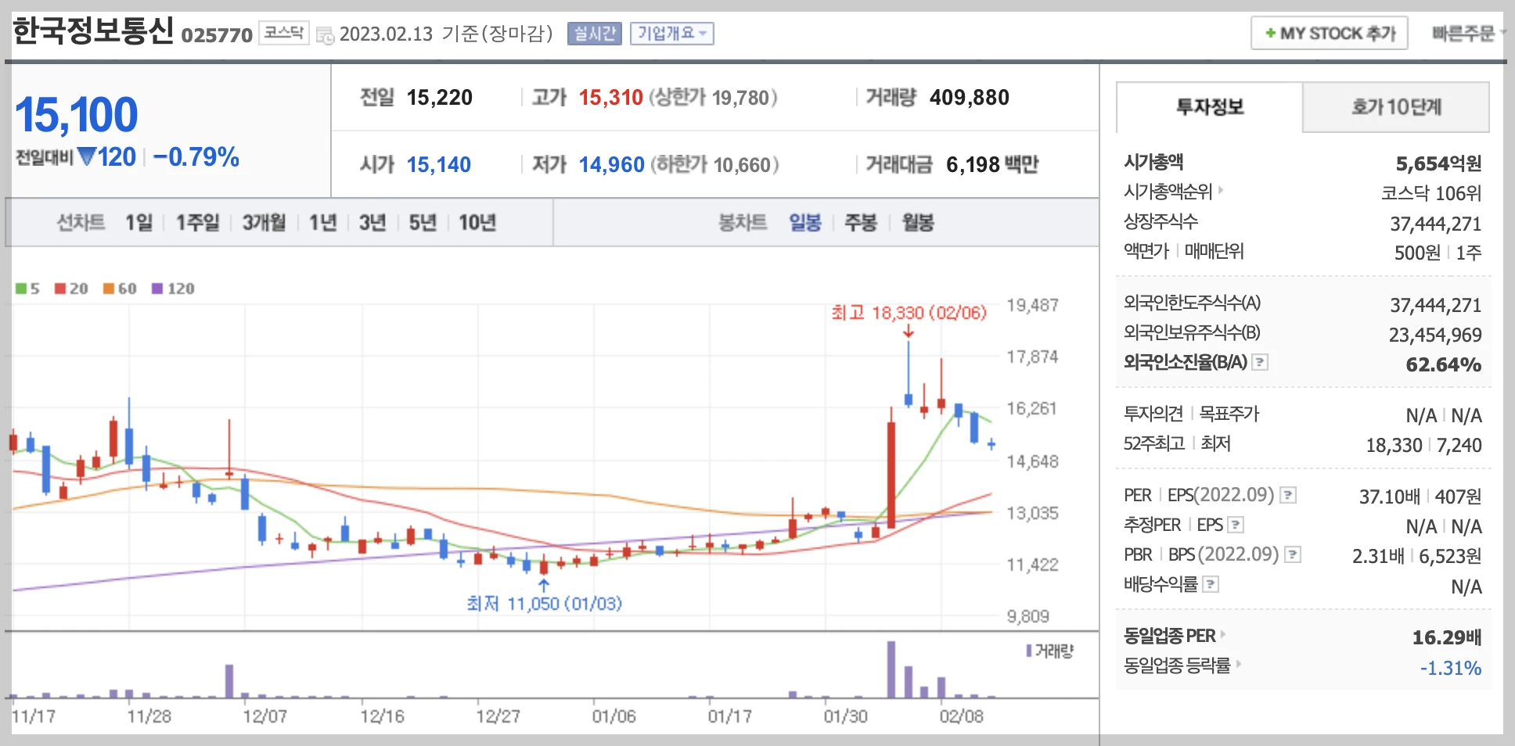Click the 최저 11,050 (01/03) marker
Screen dimensions: 1515x746
tap(544, 604)
